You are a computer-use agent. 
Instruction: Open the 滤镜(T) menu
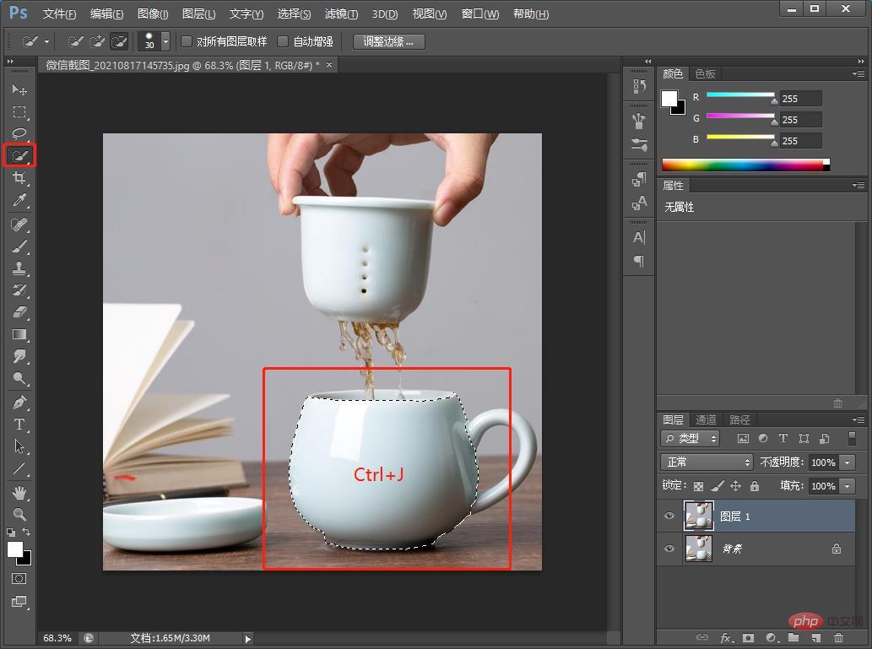[x=341, y=14]
